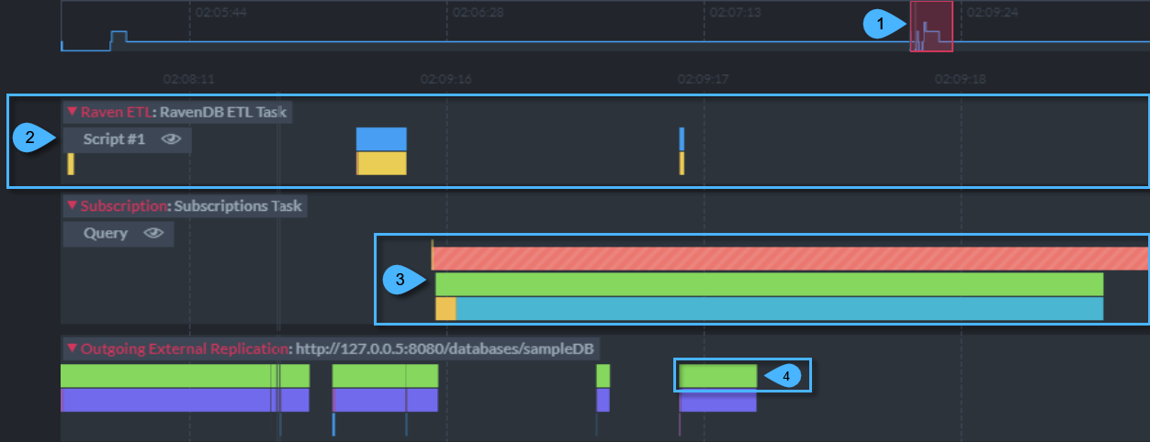Click second purple replication bar
This screenshot has width=1150, height=442.
tap(385, 400)
